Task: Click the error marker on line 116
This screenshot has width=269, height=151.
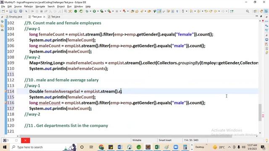Action: 5,103
